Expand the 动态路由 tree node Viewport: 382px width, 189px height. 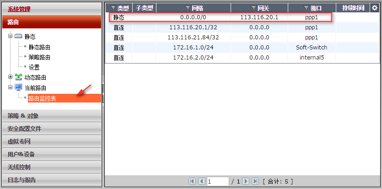click(10, 77)
